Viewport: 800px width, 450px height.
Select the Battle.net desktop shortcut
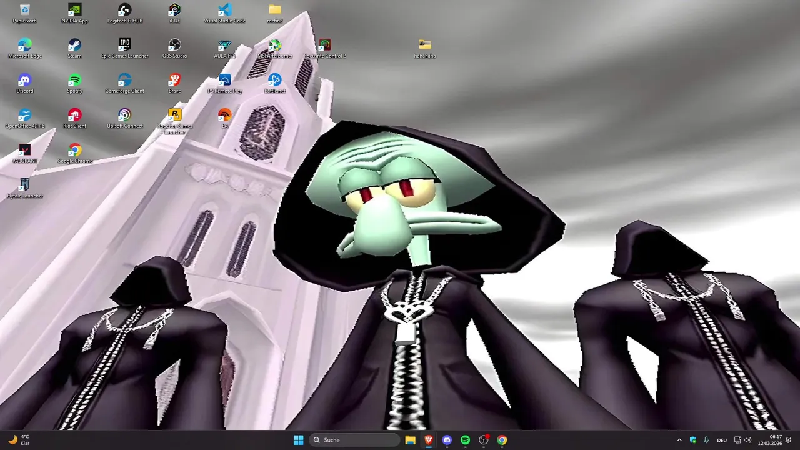click(274, 84)
